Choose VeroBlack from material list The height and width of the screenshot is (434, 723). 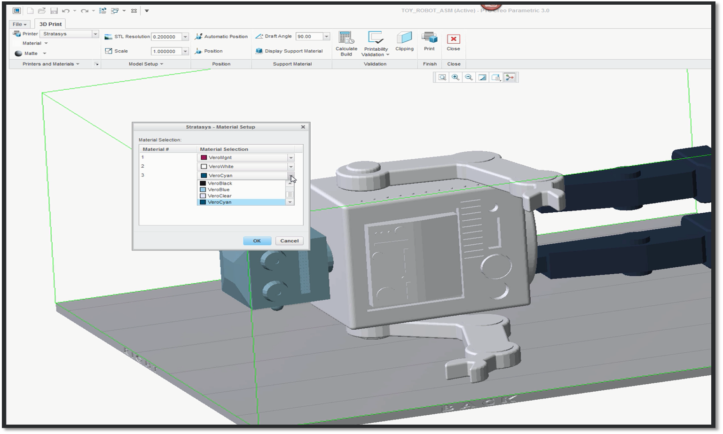coord(242,183)
